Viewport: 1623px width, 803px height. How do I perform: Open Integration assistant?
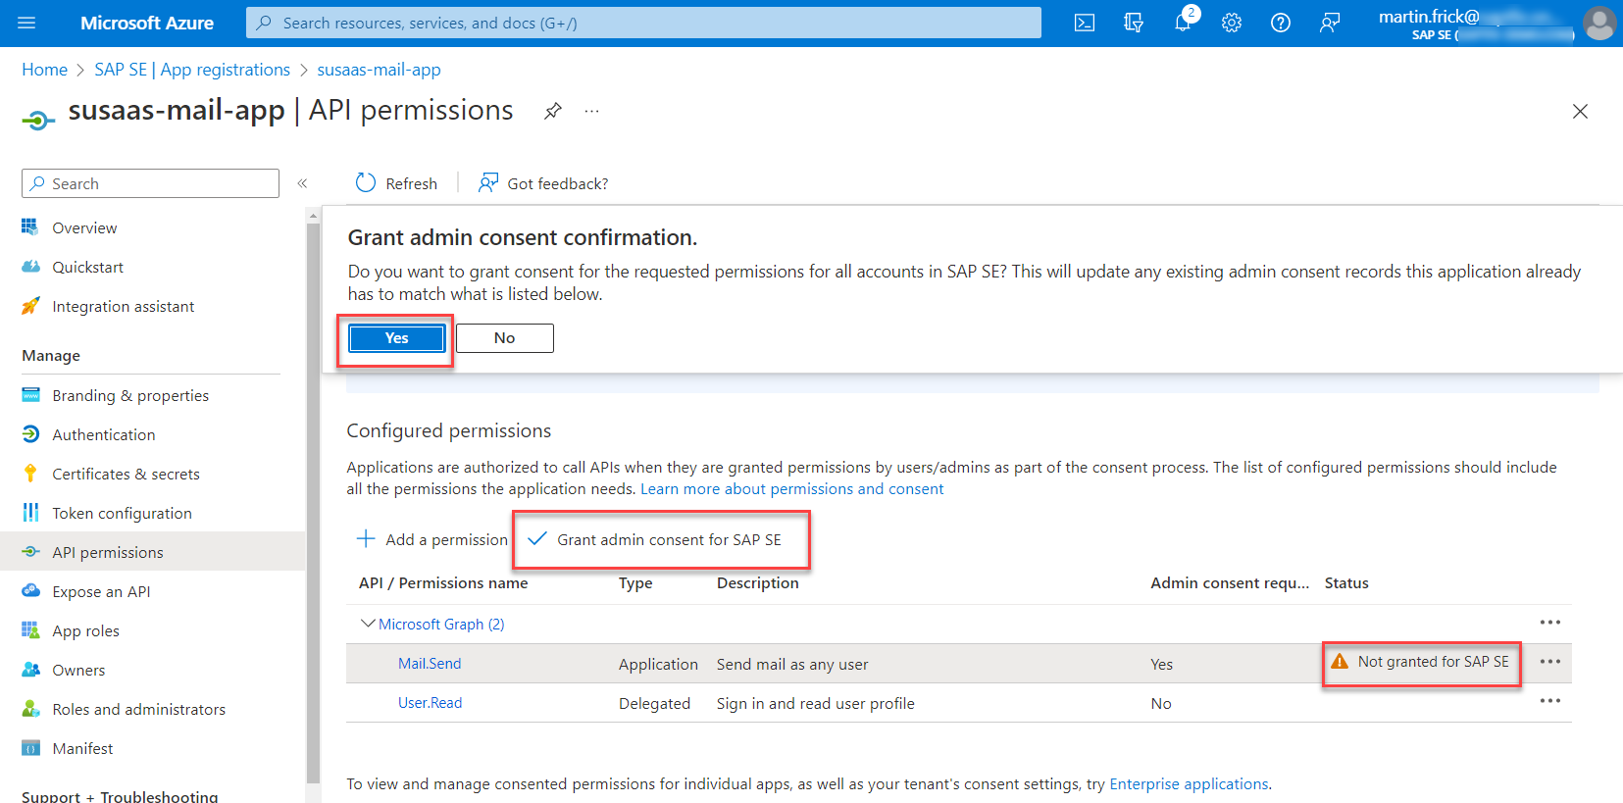[x=123, y=306]
